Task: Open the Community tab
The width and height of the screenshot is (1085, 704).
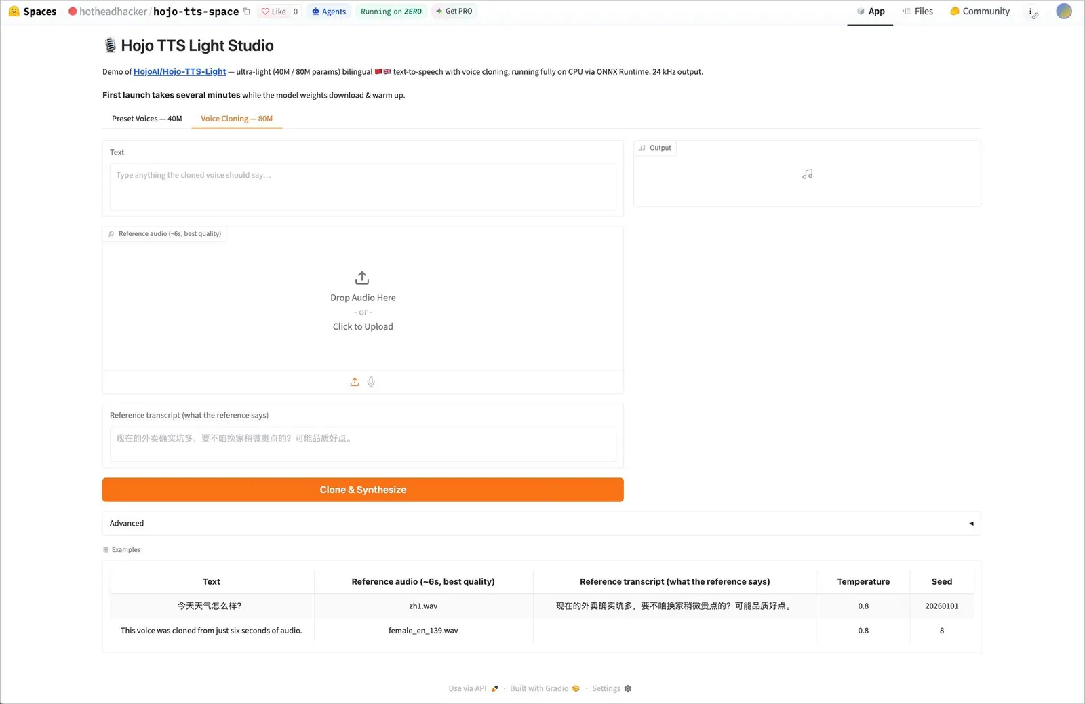Action: pos(980,12)
